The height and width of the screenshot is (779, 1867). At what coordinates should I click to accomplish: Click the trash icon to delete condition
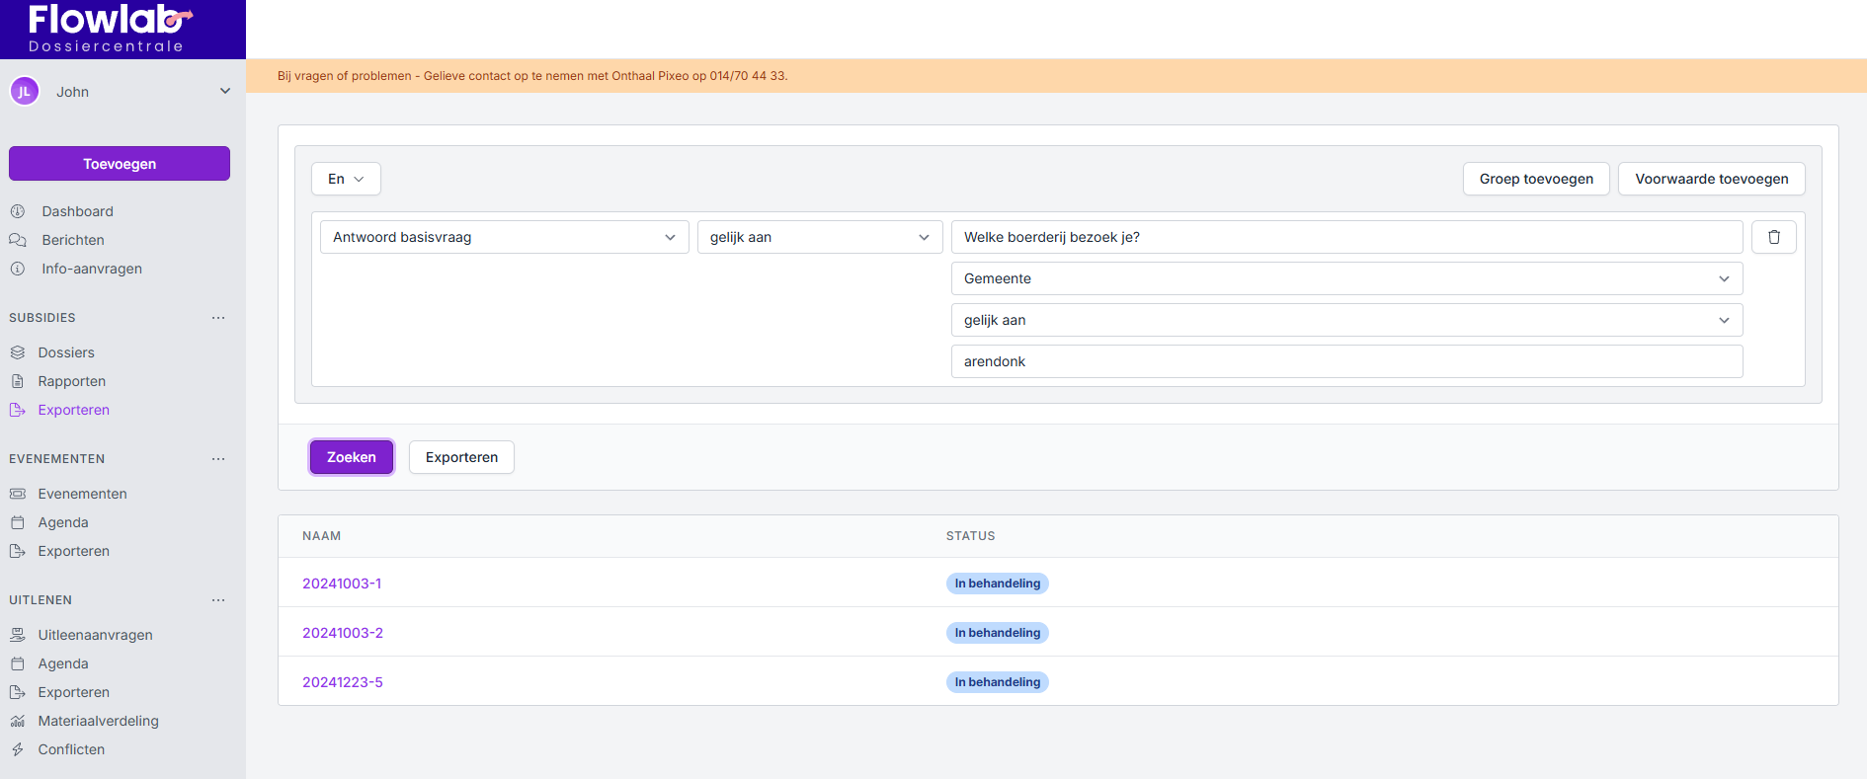click(1773, 237)
